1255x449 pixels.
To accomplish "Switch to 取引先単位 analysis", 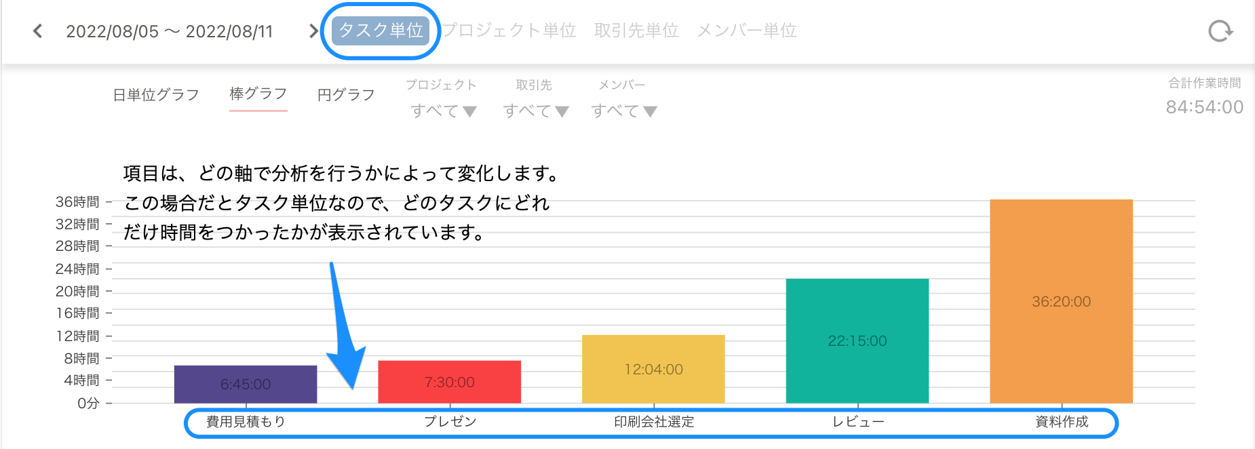I will [x=636, y=30].
